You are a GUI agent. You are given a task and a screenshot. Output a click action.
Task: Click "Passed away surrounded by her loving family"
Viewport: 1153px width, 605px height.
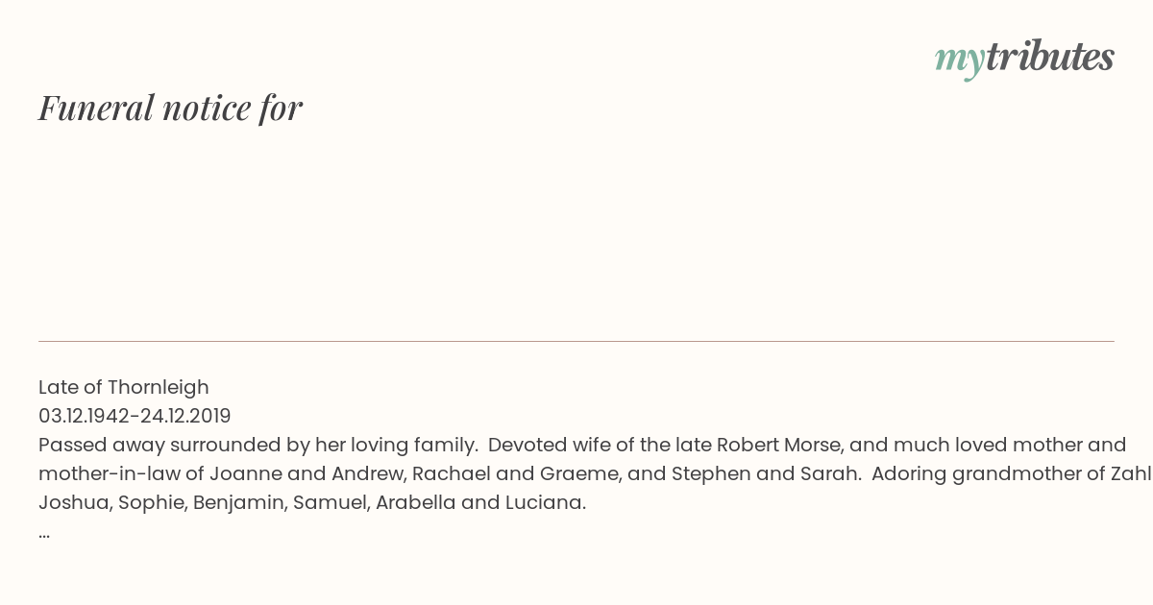click(258, 445)
